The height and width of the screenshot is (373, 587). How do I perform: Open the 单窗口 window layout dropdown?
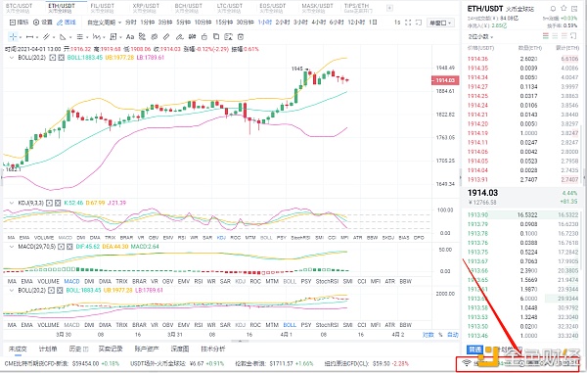[x=440, y=23]
